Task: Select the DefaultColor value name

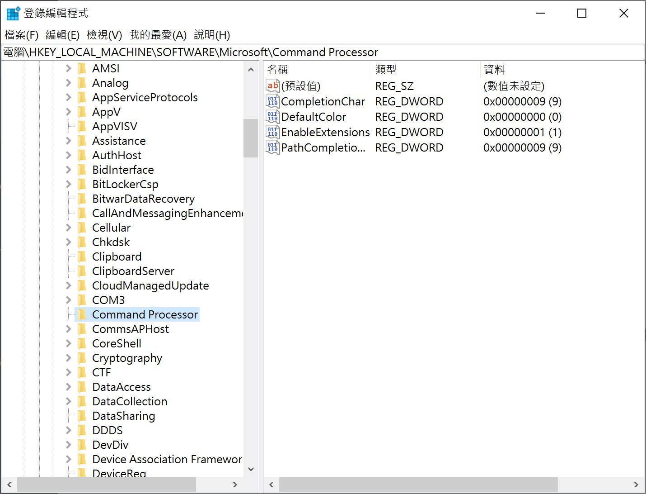Action: tap(314, 117)
